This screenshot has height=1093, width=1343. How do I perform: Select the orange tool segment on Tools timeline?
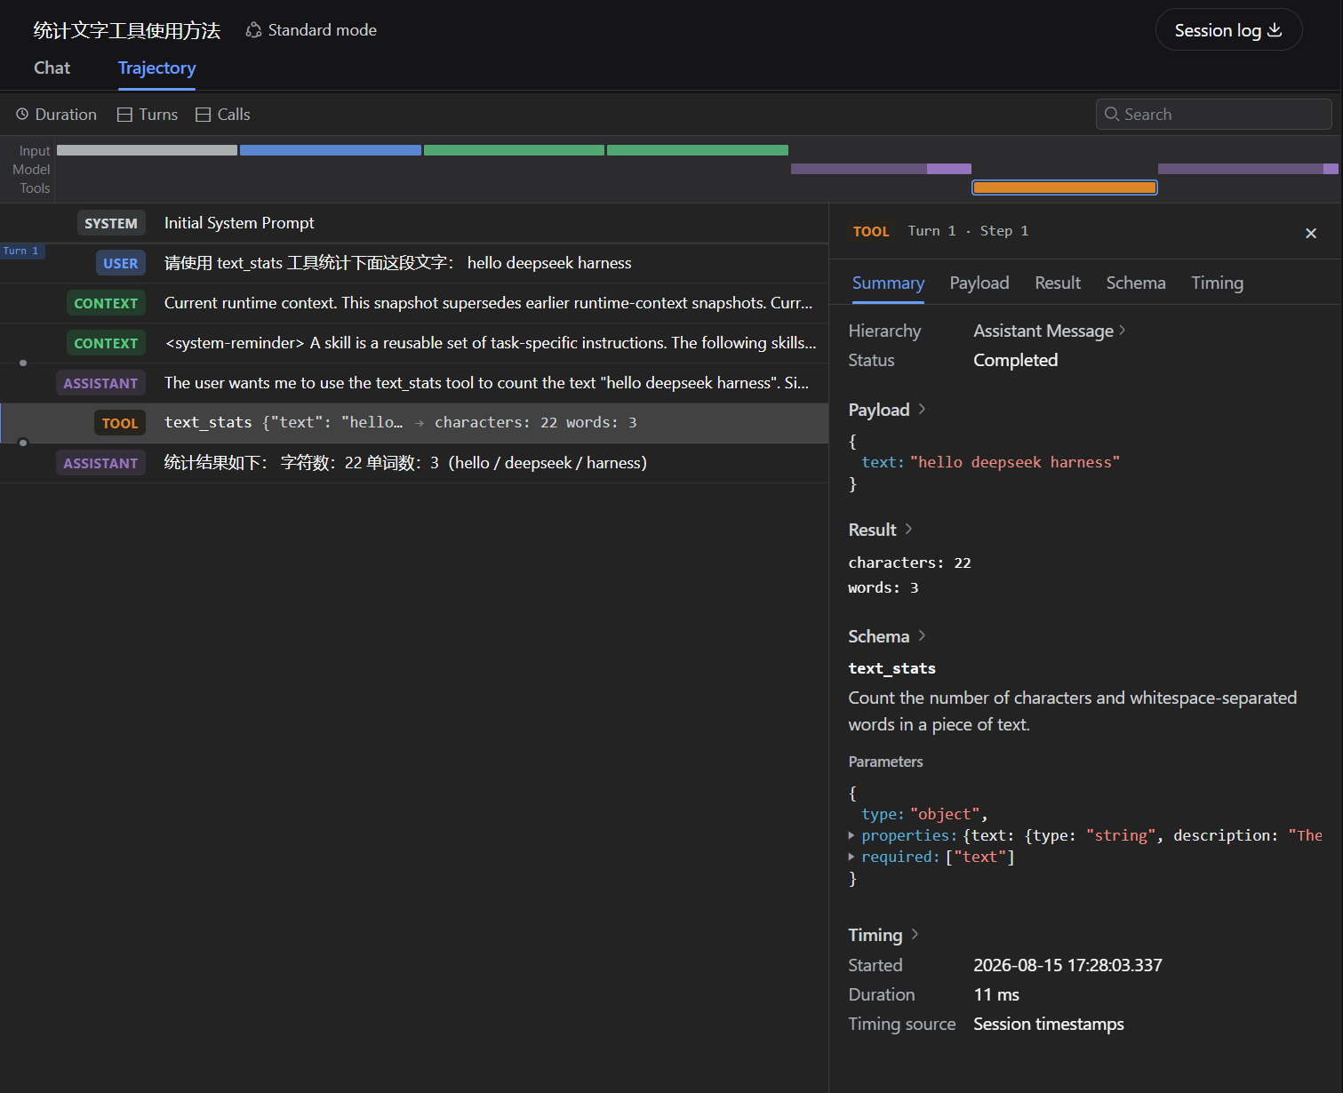pyautogui.click(x=1065, y=187)
